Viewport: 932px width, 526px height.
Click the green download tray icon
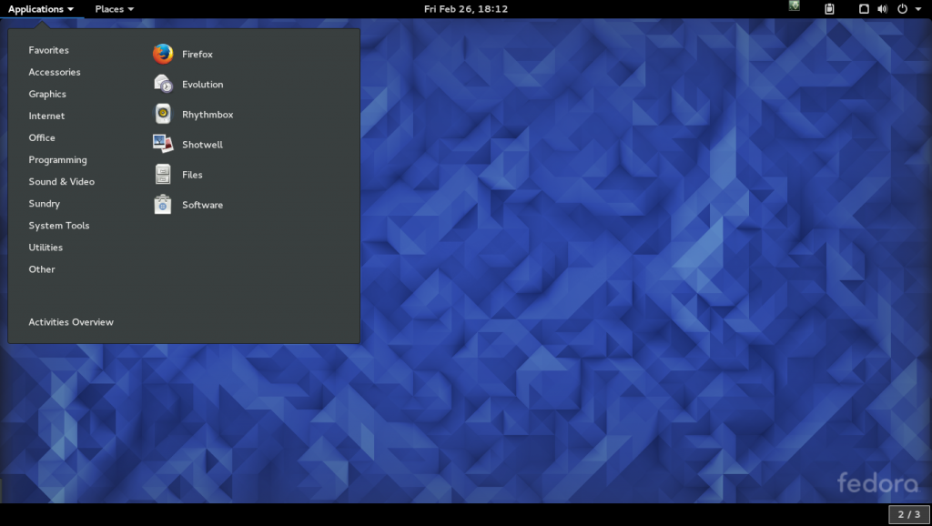point(794,6)
